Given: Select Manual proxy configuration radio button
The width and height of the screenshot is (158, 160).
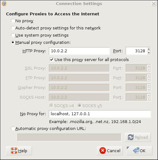Looking at the screenshot, I should [x=13, y=42].
